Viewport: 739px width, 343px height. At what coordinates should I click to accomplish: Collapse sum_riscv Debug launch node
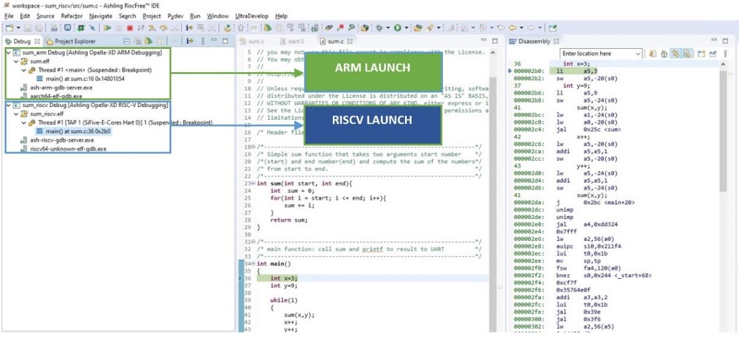tap(7, 105)
